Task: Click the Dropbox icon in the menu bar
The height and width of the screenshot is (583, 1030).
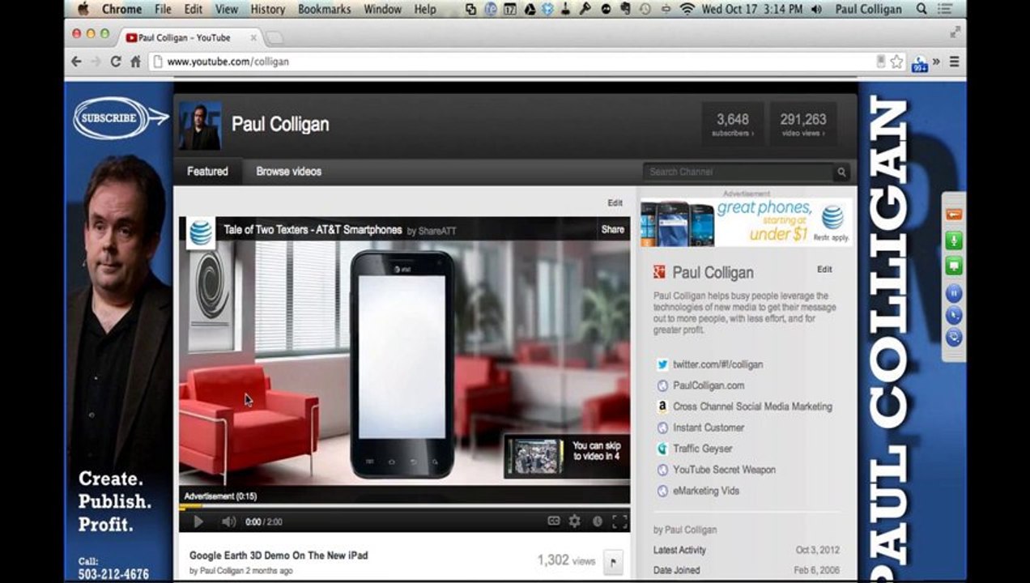Action: coord(549,10)
